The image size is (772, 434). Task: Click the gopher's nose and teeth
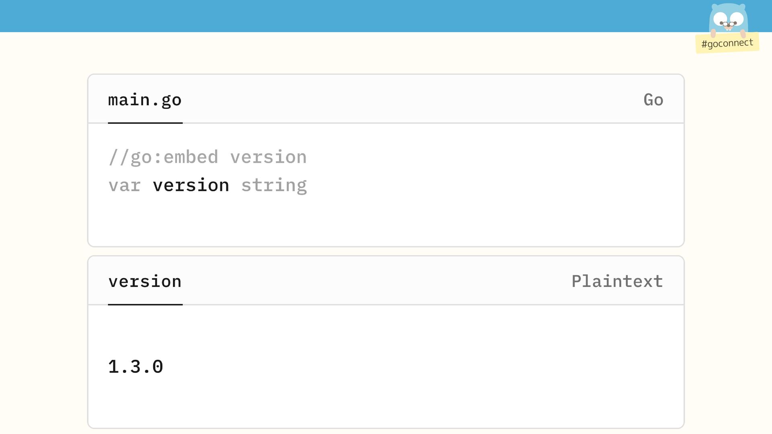[x=728, y=25]
